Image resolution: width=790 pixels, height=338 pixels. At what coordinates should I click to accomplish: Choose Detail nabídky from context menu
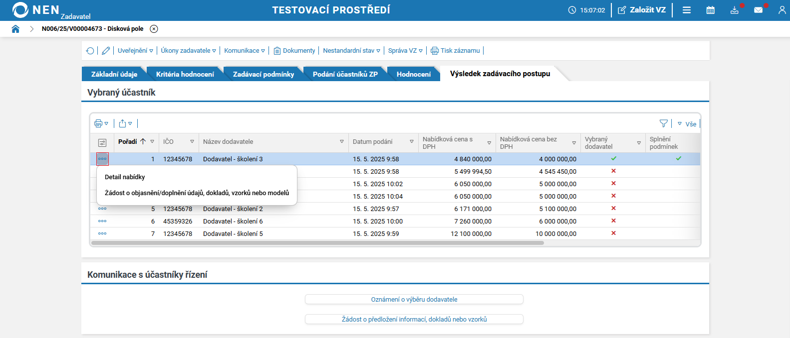coord(125,177)
